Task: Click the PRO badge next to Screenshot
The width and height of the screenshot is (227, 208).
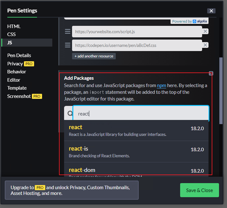Action: point(37,96)
